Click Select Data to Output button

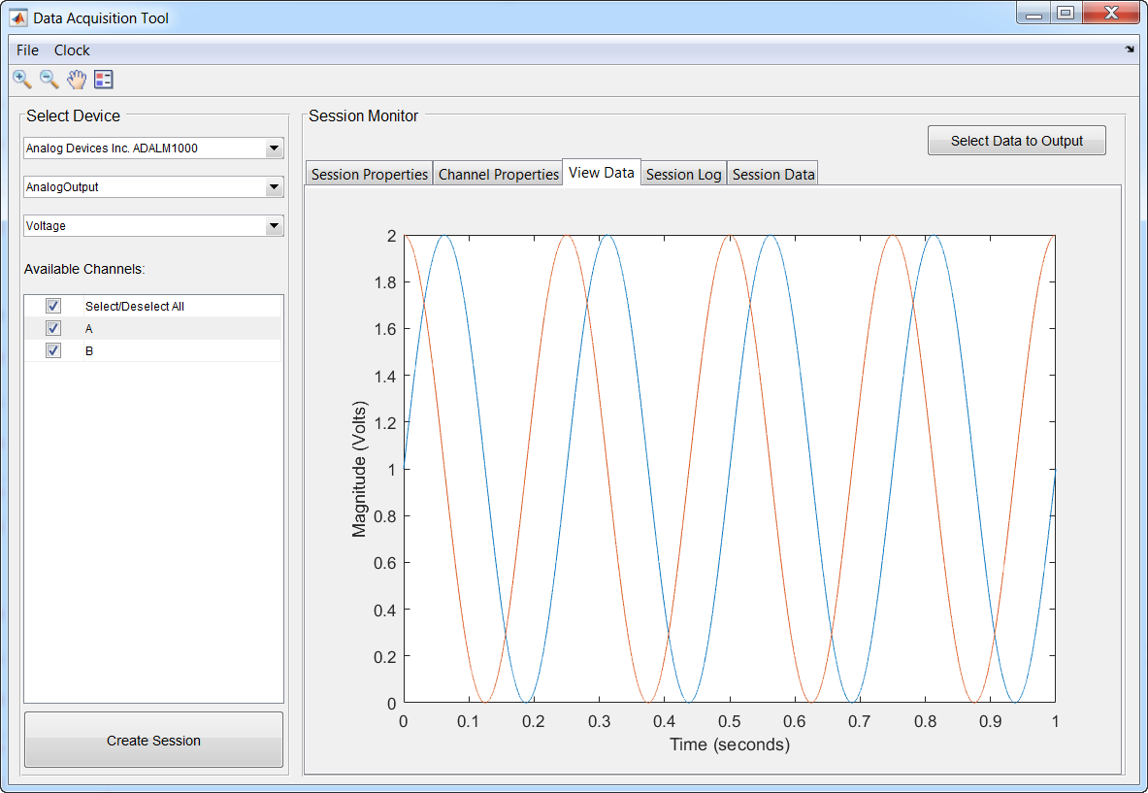pos(1016,141)
